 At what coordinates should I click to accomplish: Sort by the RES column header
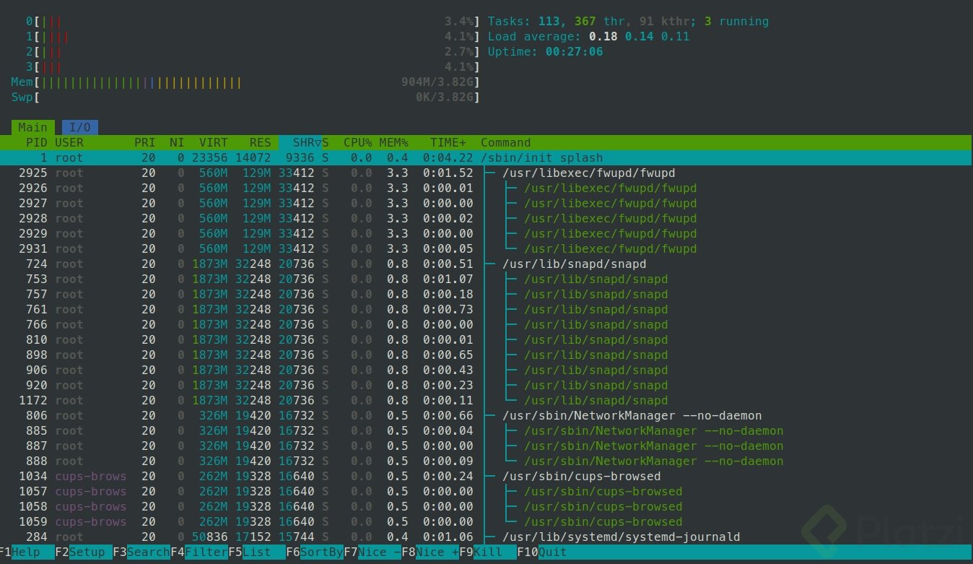(x=260, y=143)
